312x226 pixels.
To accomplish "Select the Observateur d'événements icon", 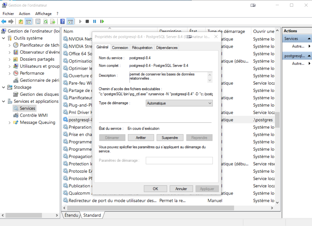I will click(16, 52).
